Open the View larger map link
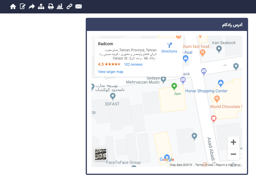The image size is (256, 188). 110,72
